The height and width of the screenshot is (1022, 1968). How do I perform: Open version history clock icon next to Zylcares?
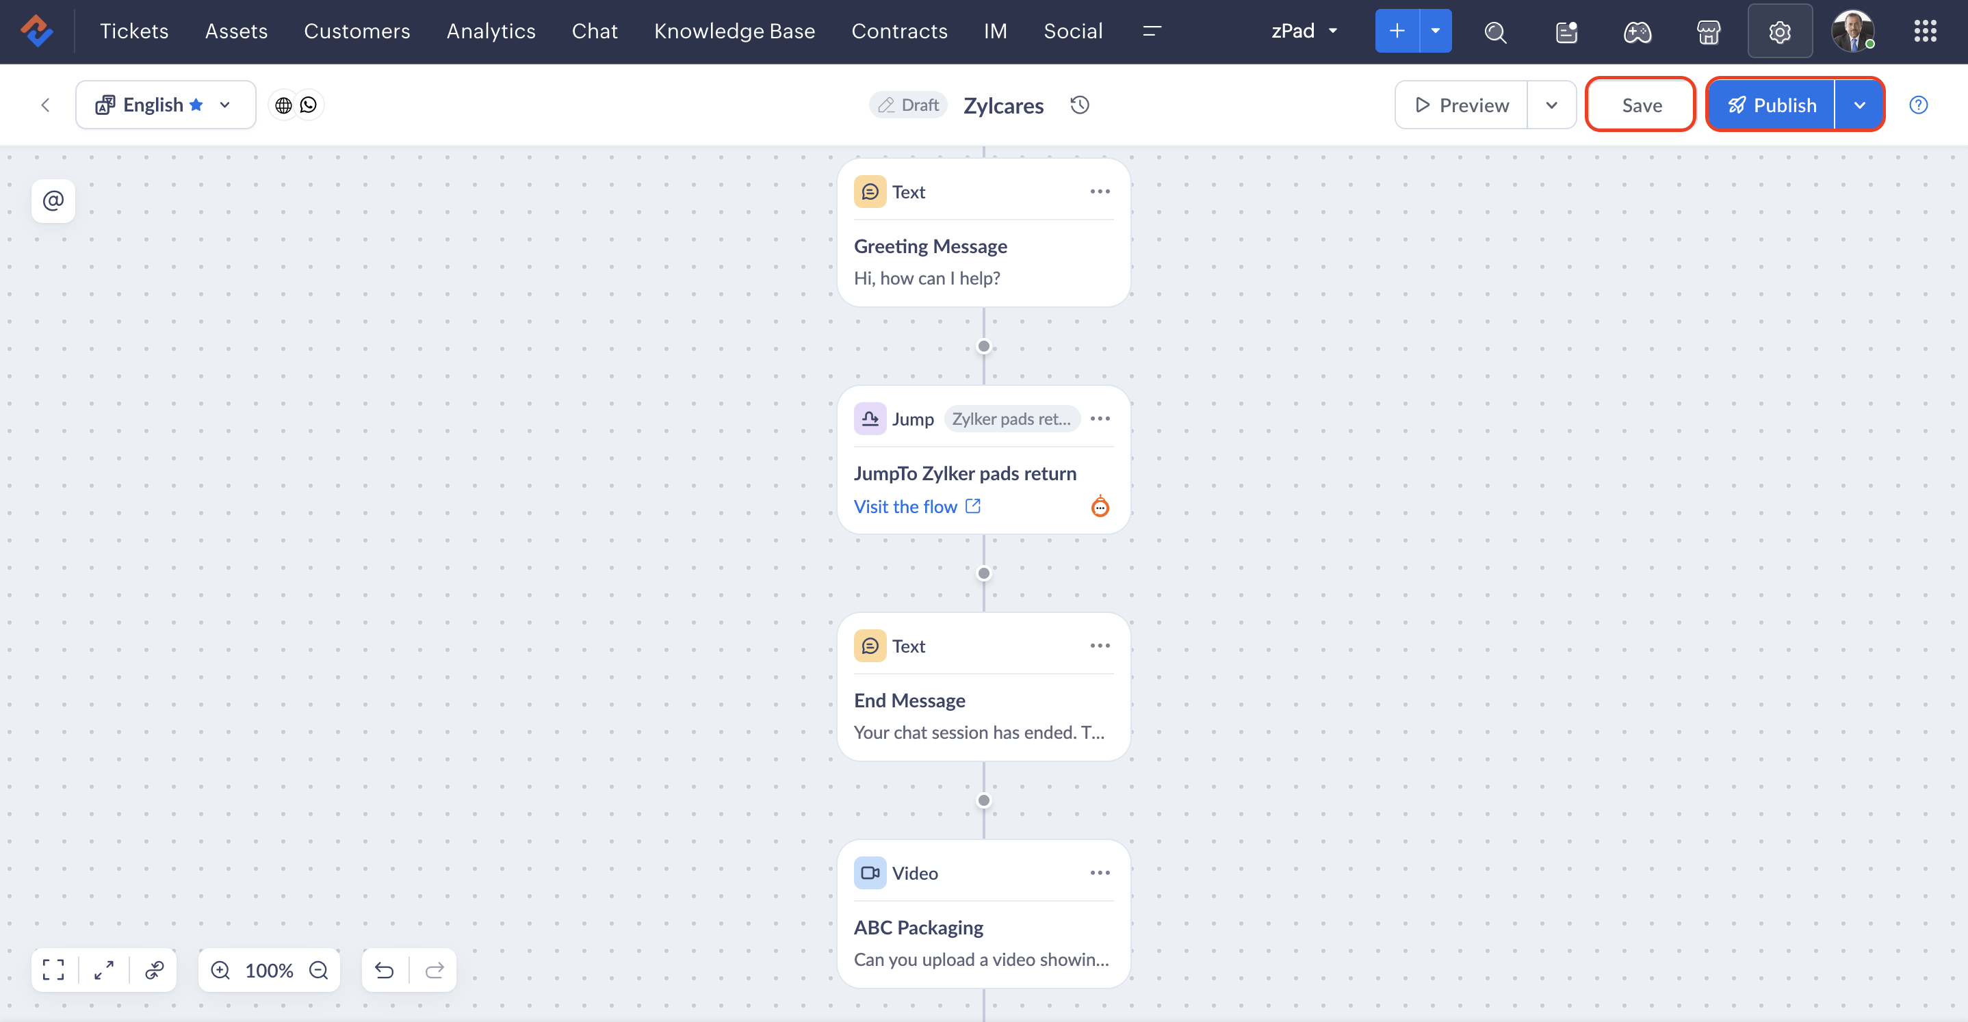tap(1078, 105)
